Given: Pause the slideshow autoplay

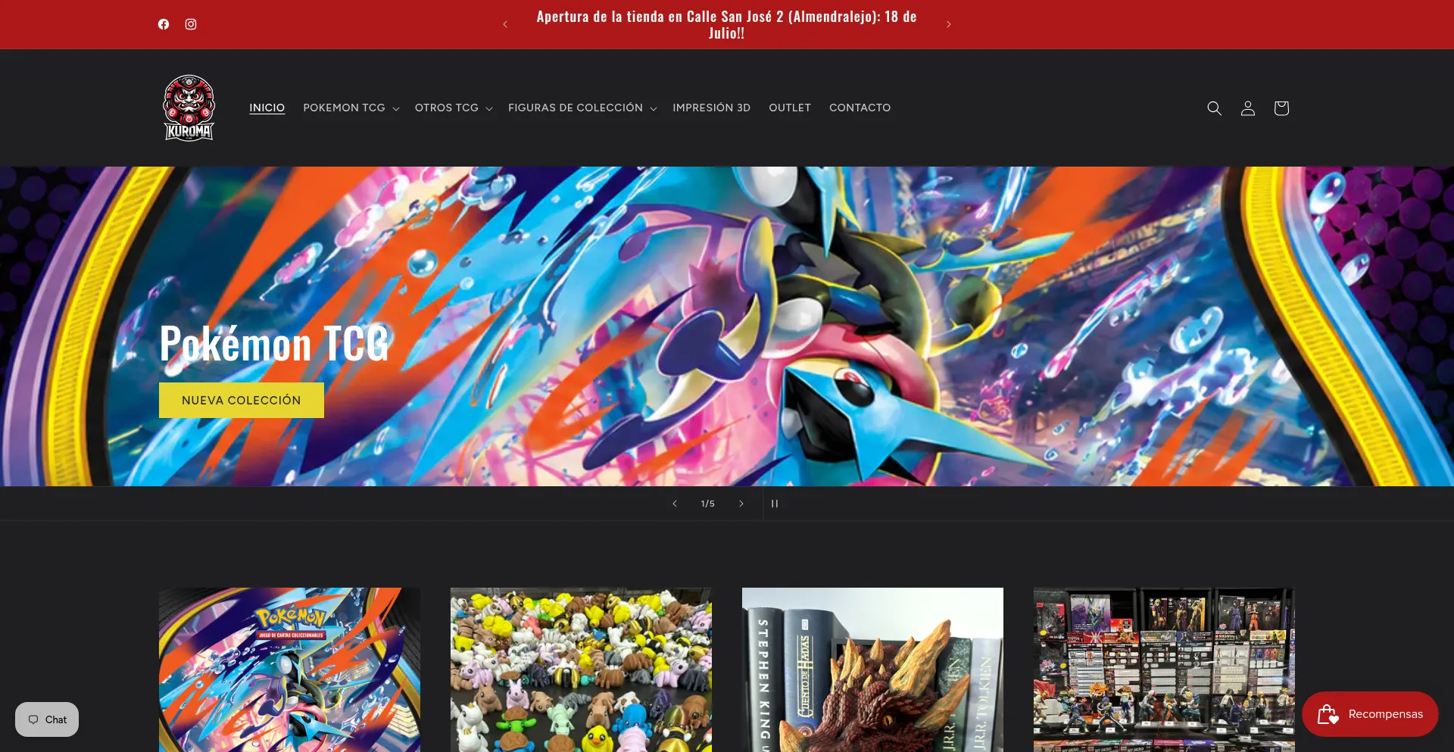Looking at the screenshot, I should (775, 504).
